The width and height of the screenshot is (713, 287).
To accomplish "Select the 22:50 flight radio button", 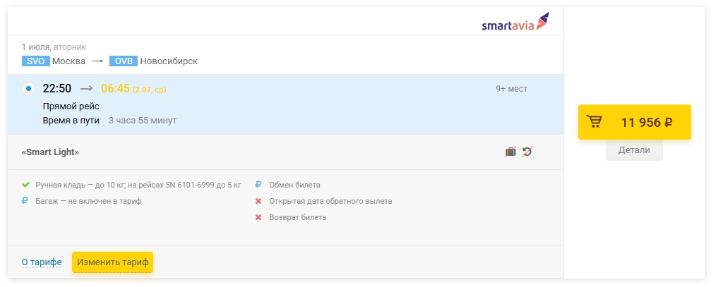I will click(28, 89).
